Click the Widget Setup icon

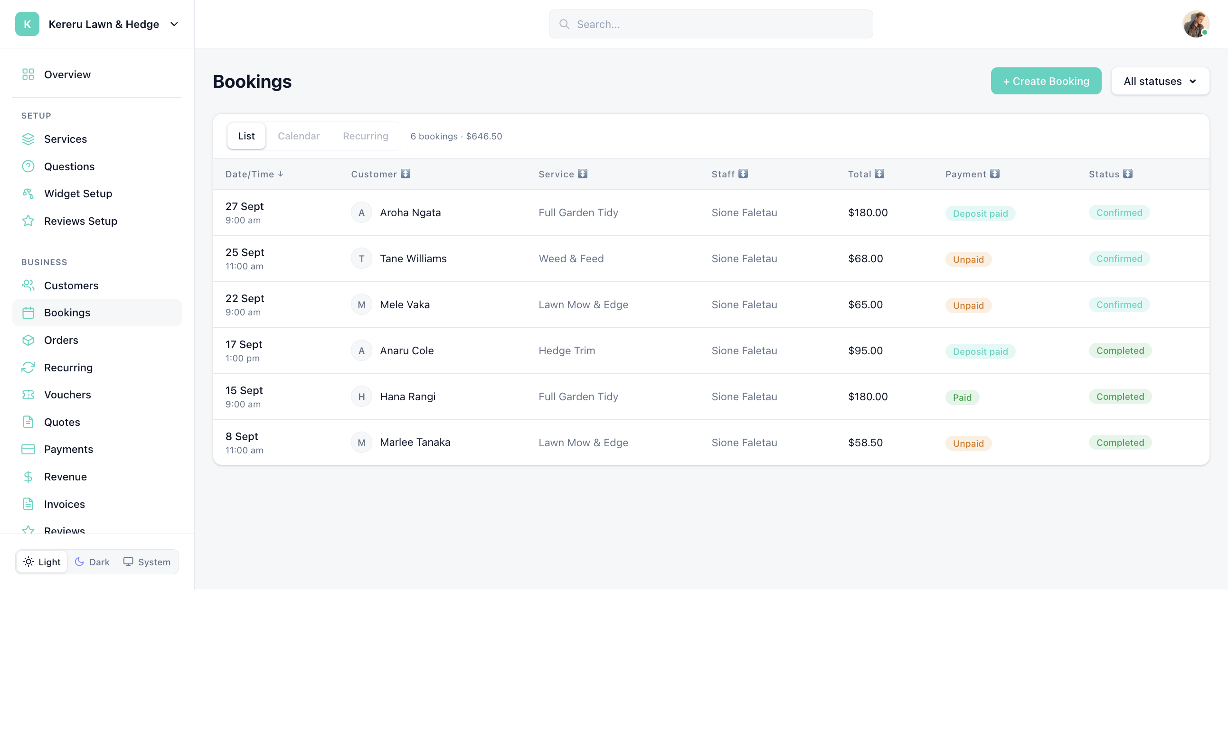pyautogui.click(x=28, y=193)
